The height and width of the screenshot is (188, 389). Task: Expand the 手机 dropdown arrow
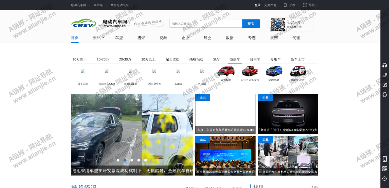298,5
